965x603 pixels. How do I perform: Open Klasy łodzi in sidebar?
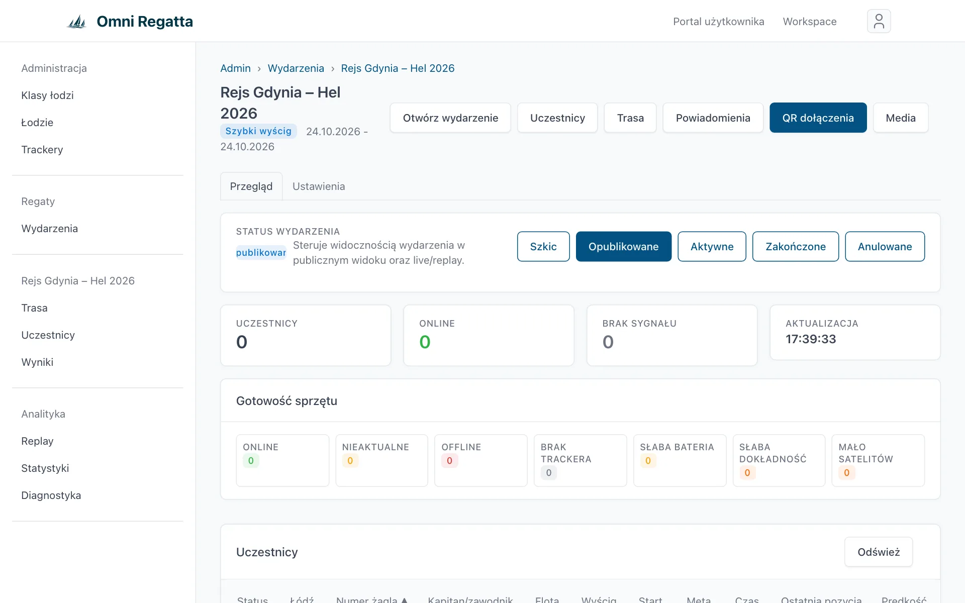click(47, 95)
